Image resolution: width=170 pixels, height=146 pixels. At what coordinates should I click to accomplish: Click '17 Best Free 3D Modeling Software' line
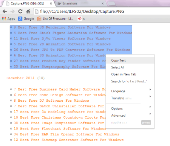(x=60, y=112)
